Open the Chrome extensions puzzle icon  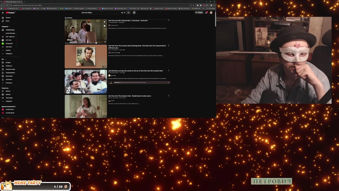point(207,5)
